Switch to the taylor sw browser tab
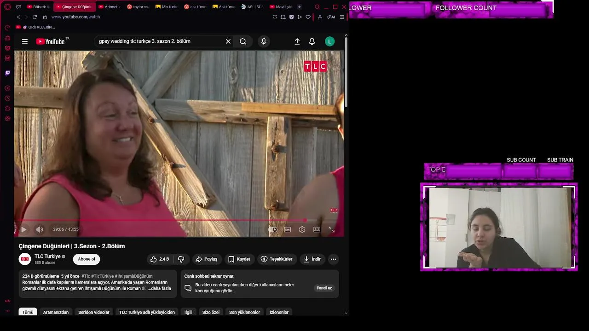 138,7
